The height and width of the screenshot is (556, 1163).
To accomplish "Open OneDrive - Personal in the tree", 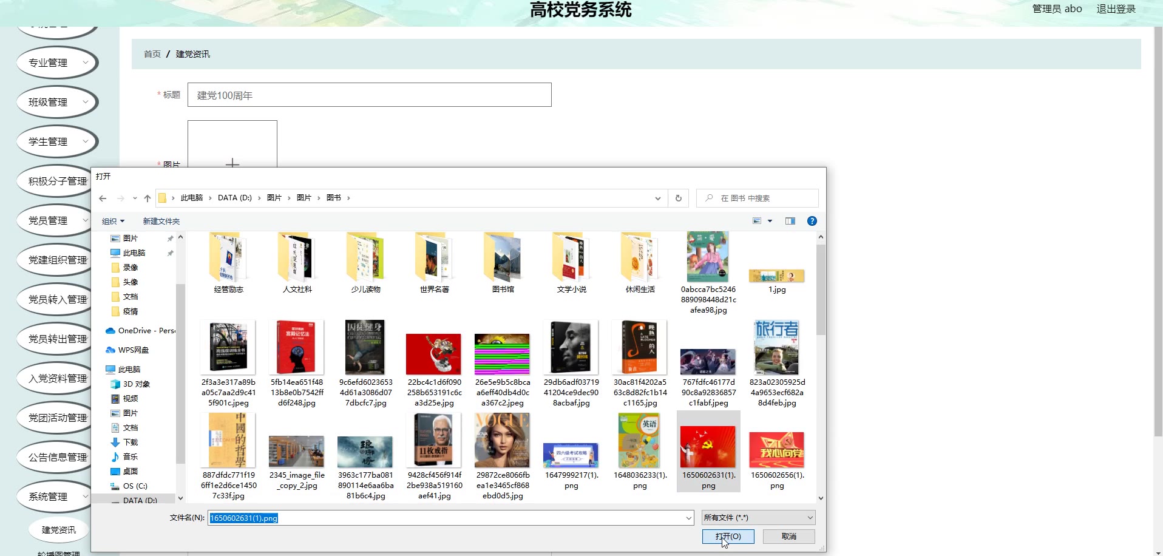I will (141, 331).
